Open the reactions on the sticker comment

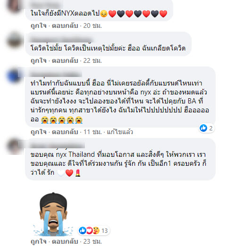point(94,230)
